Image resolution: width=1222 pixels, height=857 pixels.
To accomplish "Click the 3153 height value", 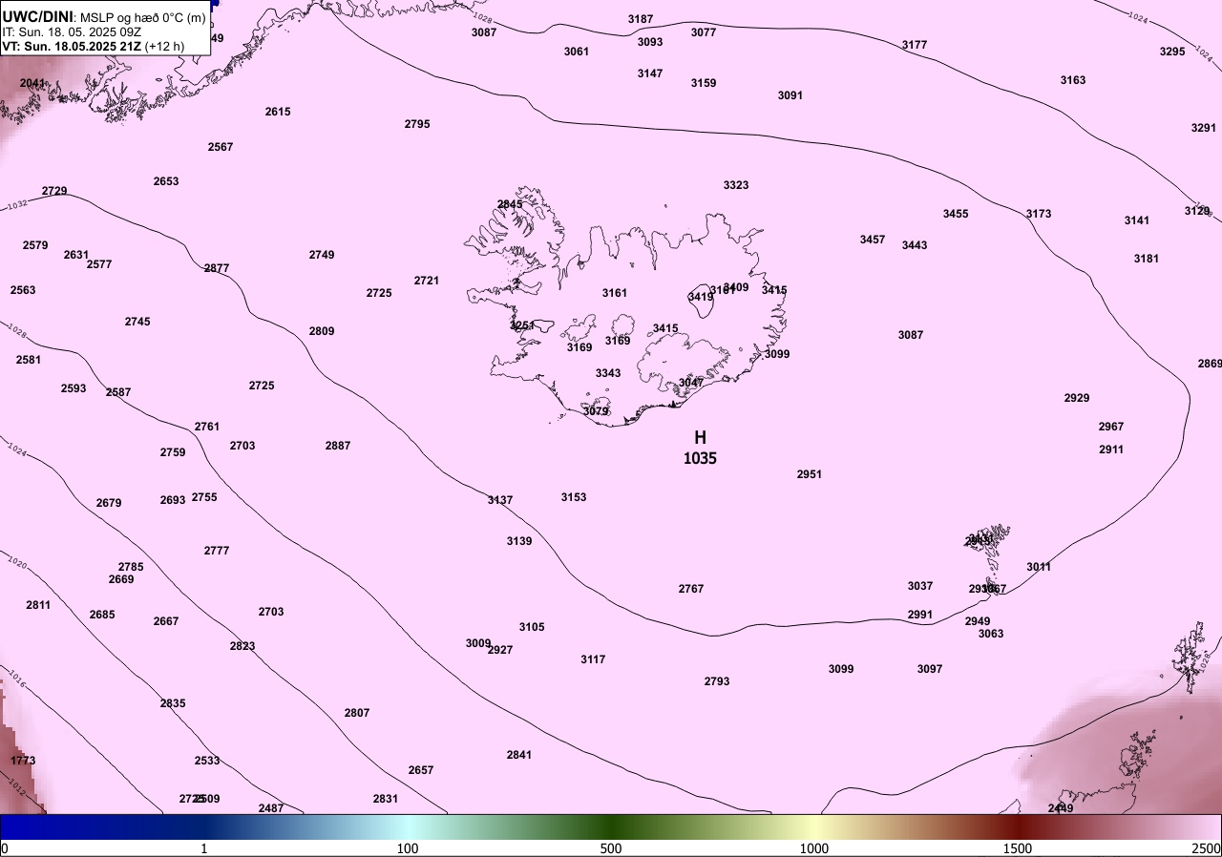I will pyautogui.click(x=574, y=497).
